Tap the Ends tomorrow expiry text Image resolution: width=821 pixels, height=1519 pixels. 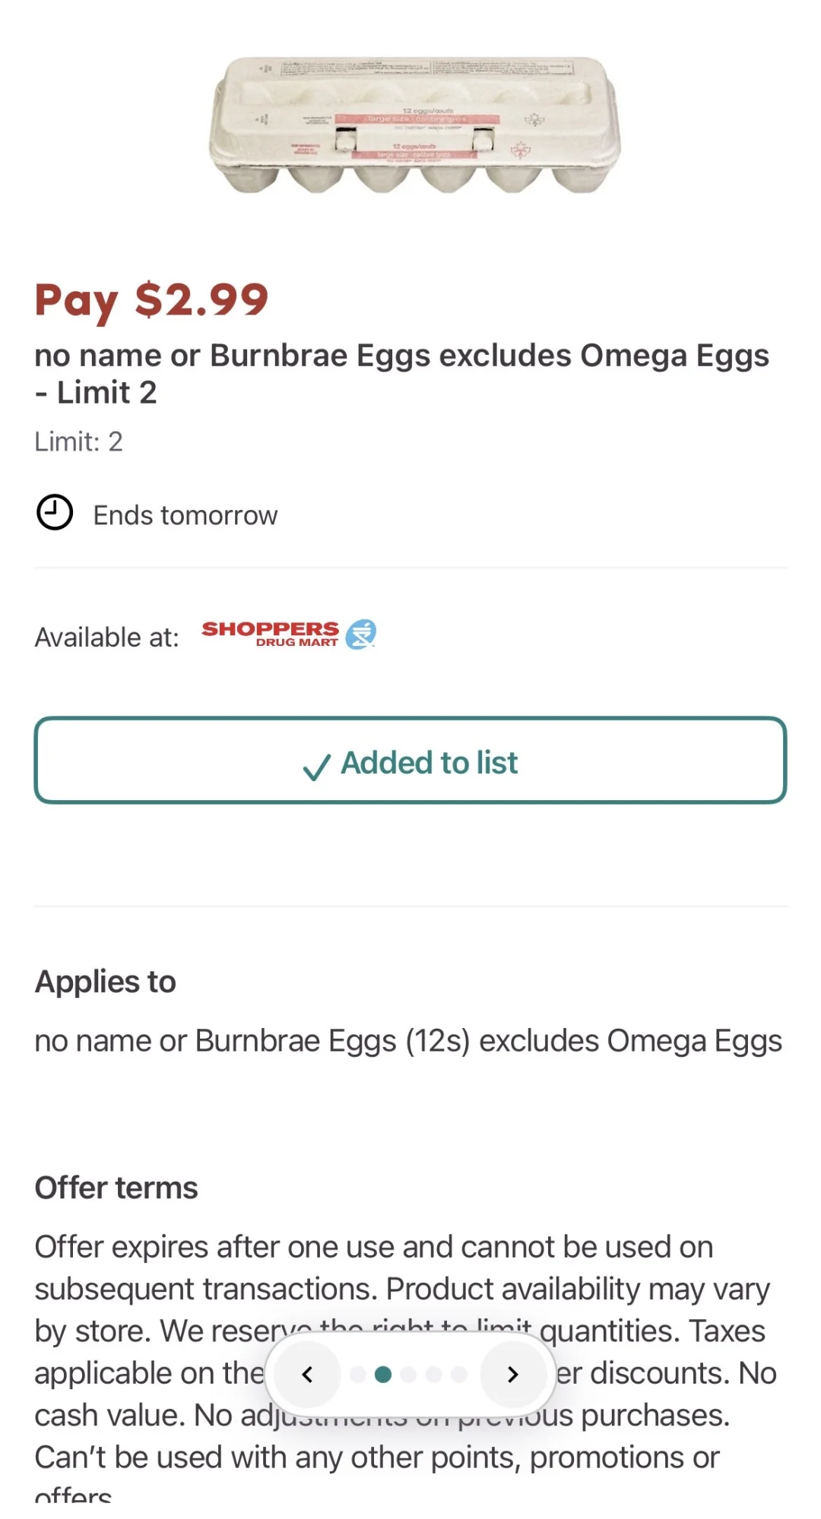(185, 515)
